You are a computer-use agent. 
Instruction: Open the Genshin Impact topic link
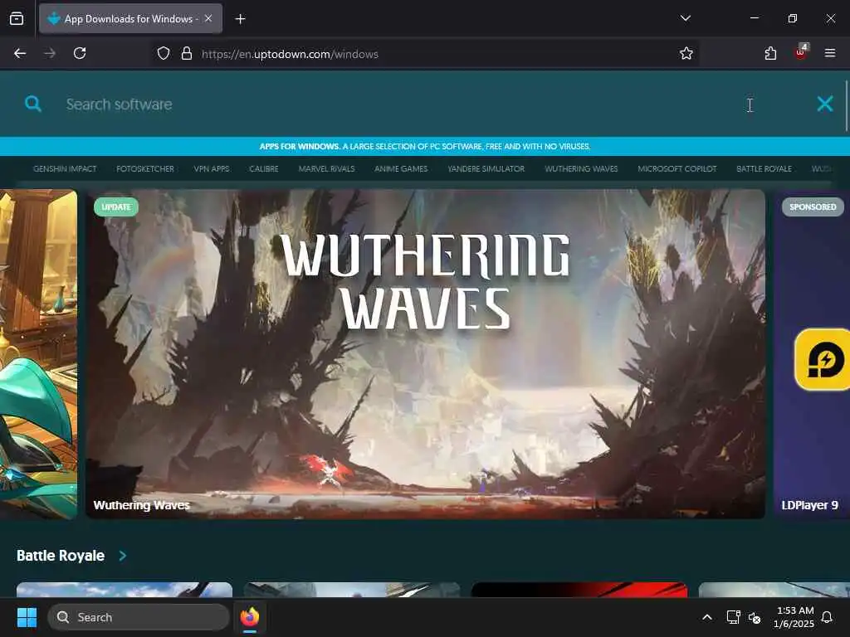pos(65,169)
